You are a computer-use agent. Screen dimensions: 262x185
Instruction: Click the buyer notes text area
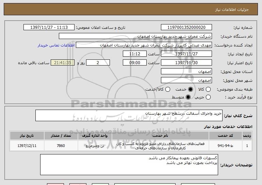(129, 165)
